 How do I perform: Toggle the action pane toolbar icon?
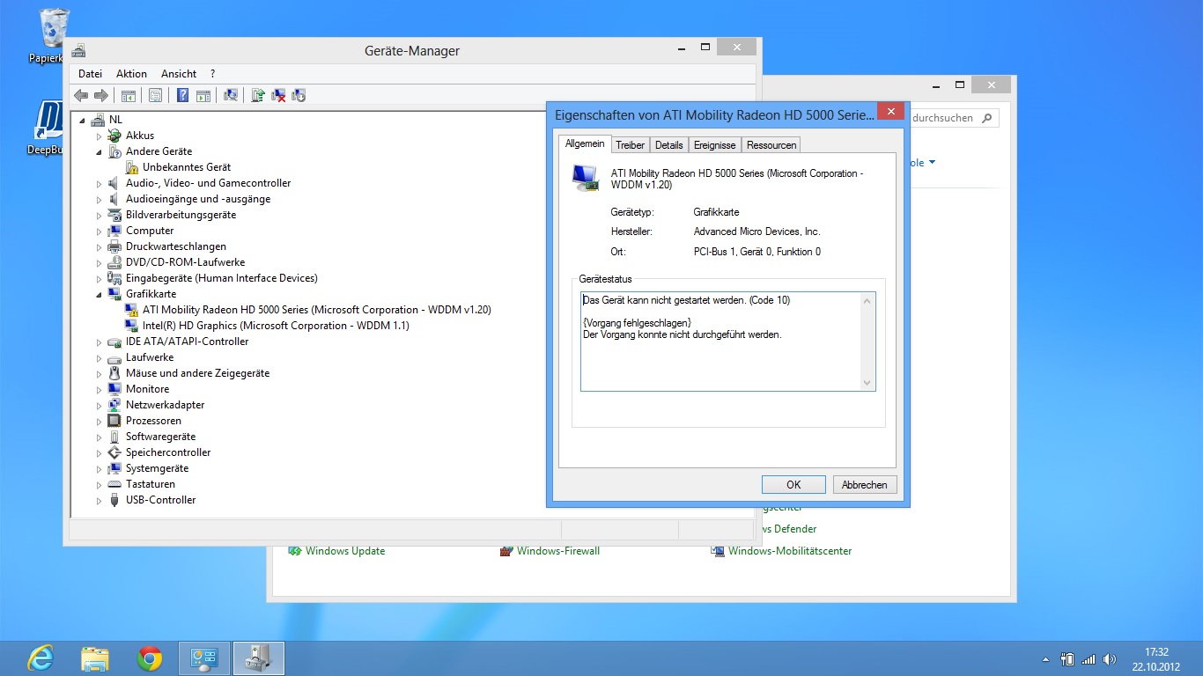pyautogui.click(x=203, y=95)
